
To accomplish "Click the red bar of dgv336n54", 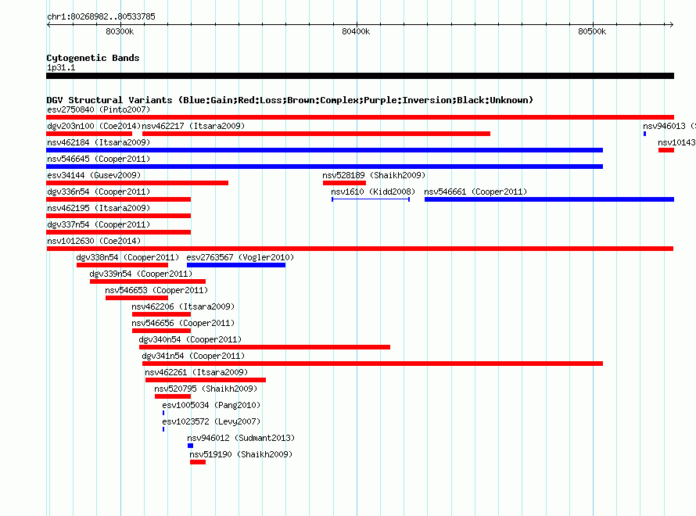I will [119, 199].
